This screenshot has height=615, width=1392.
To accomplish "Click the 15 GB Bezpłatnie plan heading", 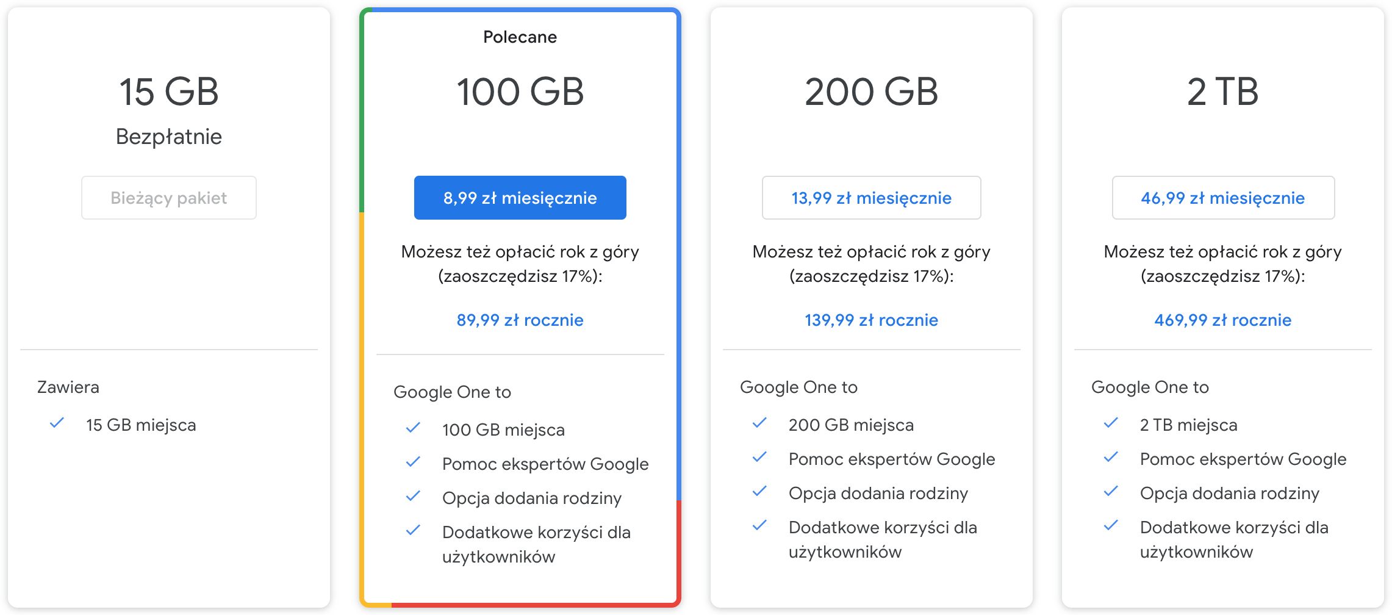I will (x=169, y=92).
